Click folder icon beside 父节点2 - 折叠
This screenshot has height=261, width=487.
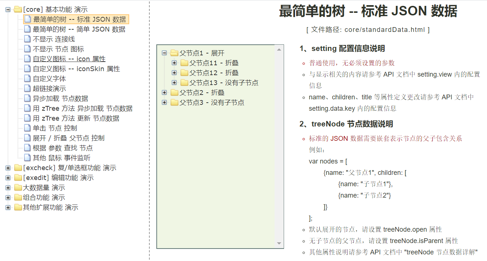coord(174,93)
